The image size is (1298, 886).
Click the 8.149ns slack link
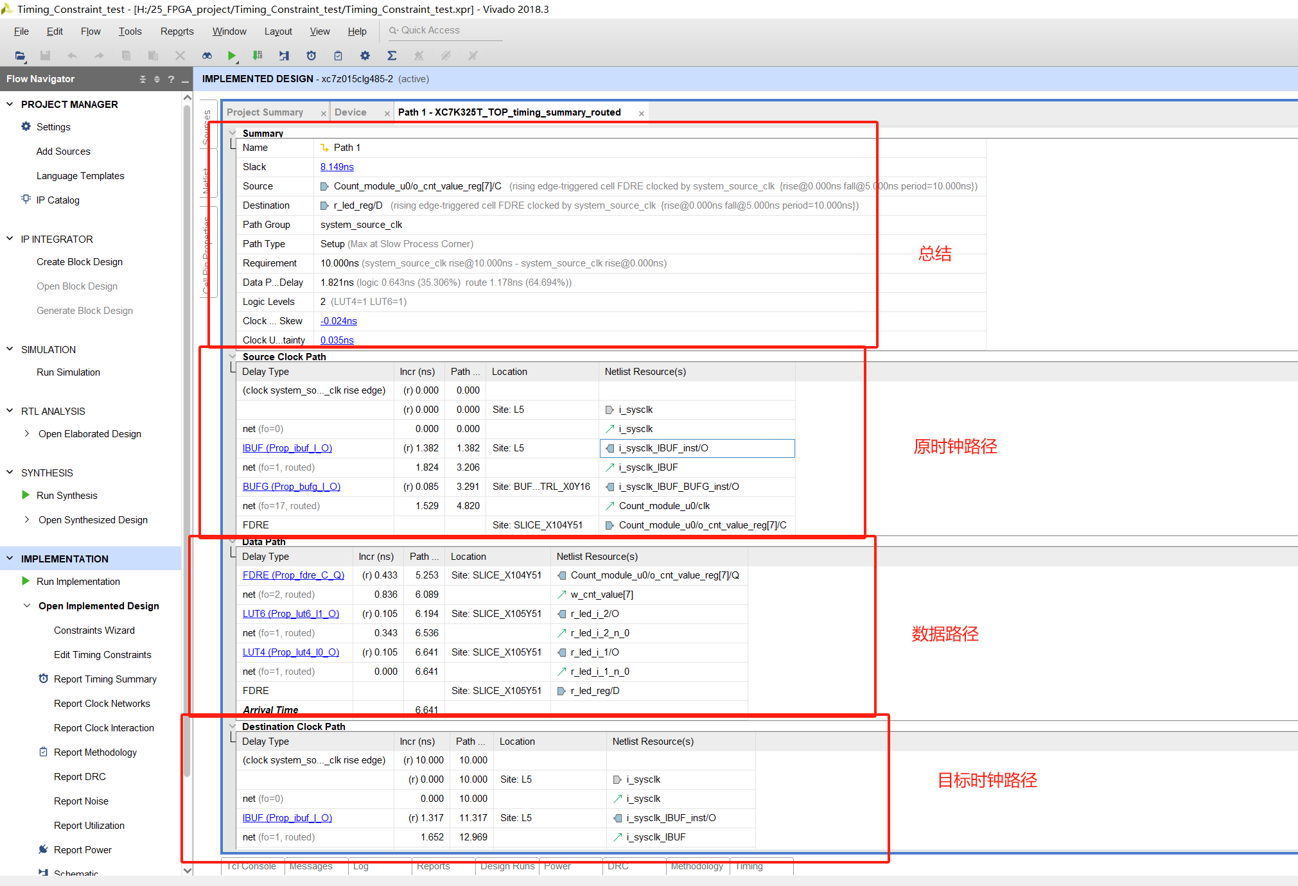point(337,167)
